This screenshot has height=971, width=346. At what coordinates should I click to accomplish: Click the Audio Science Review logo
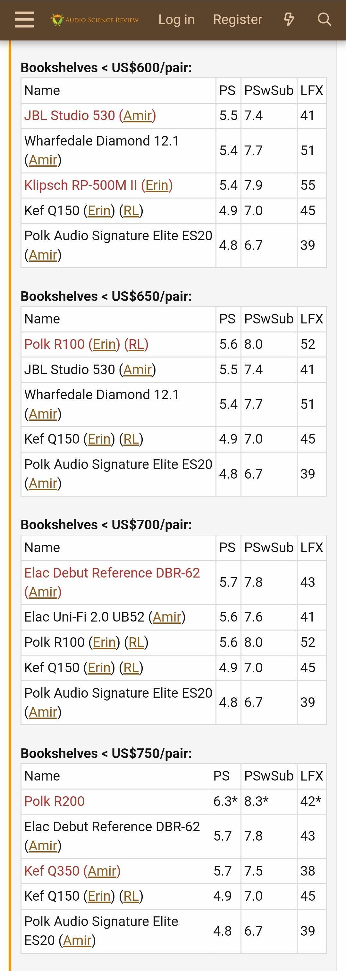[95, 20]
